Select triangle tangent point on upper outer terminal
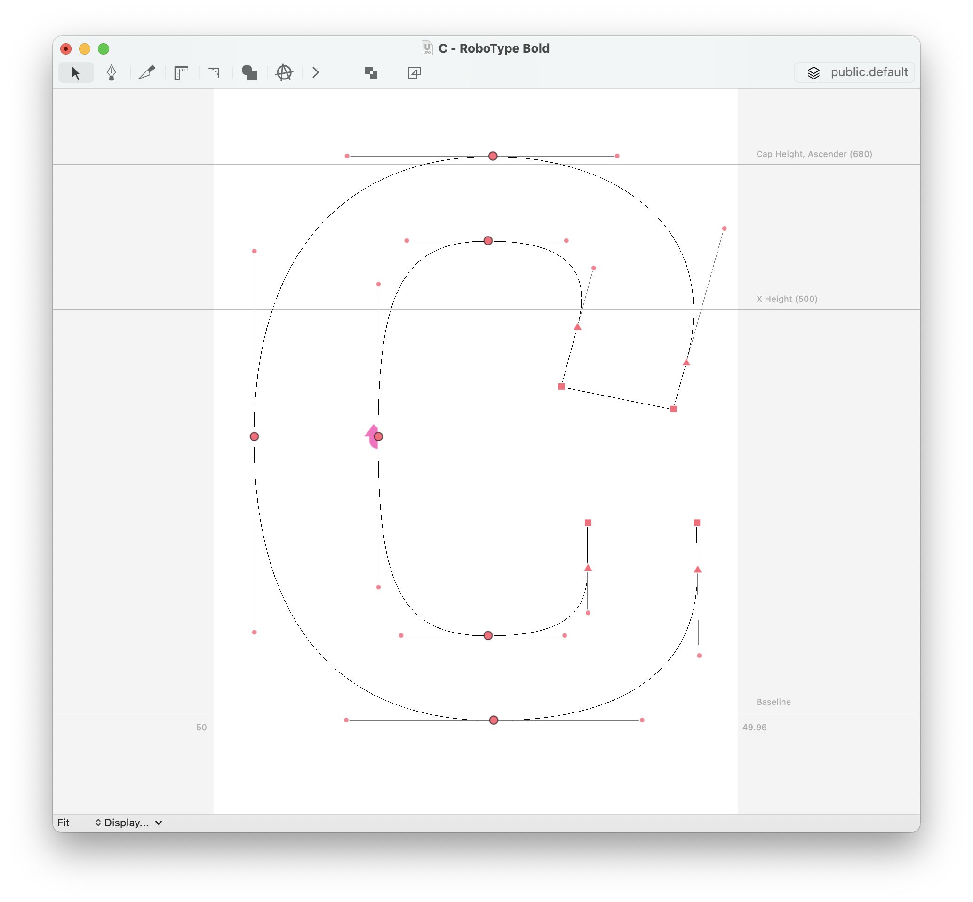This screenshot has height=902, width=973. [x=686, y=362]
